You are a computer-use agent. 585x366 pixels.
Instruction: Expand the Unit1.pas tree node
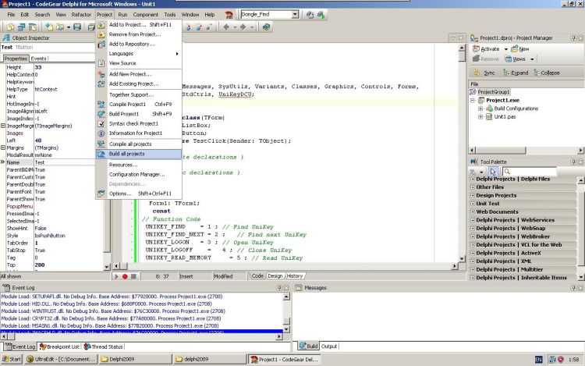coord(480,117)
